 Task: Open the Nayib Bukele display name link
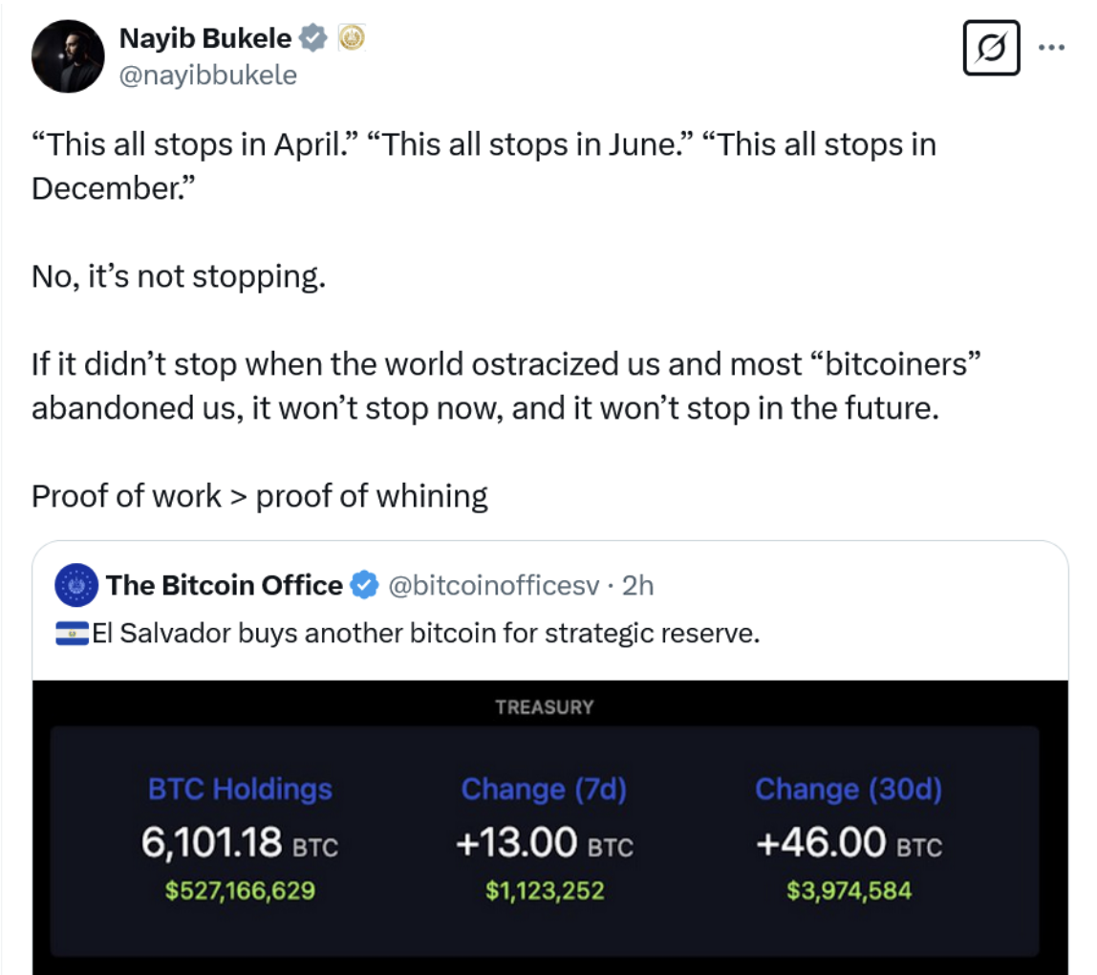coord(204,38)
